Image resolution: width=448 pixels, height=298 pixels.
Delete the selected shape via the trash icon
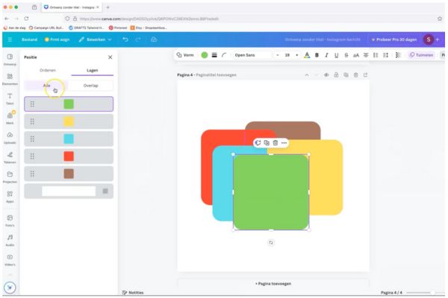coord(275,142)
